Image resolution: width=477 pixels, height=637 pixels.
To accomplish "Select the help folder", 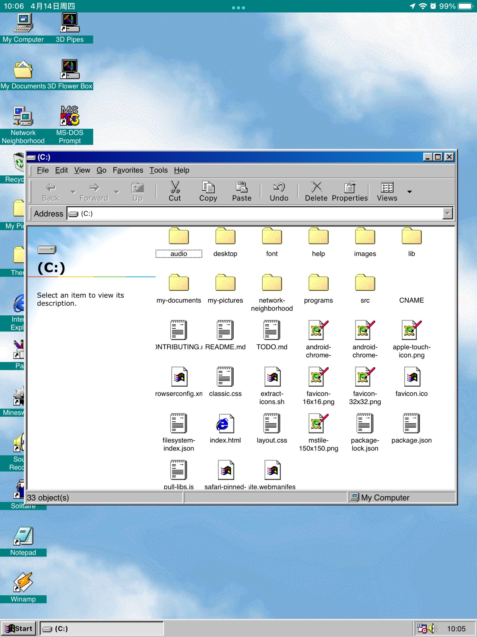I will [x=319, y=243].
